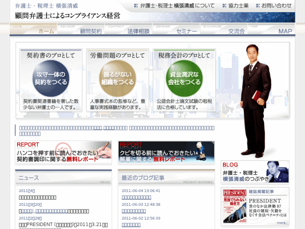Click the お問い合わせ header link

276,5
